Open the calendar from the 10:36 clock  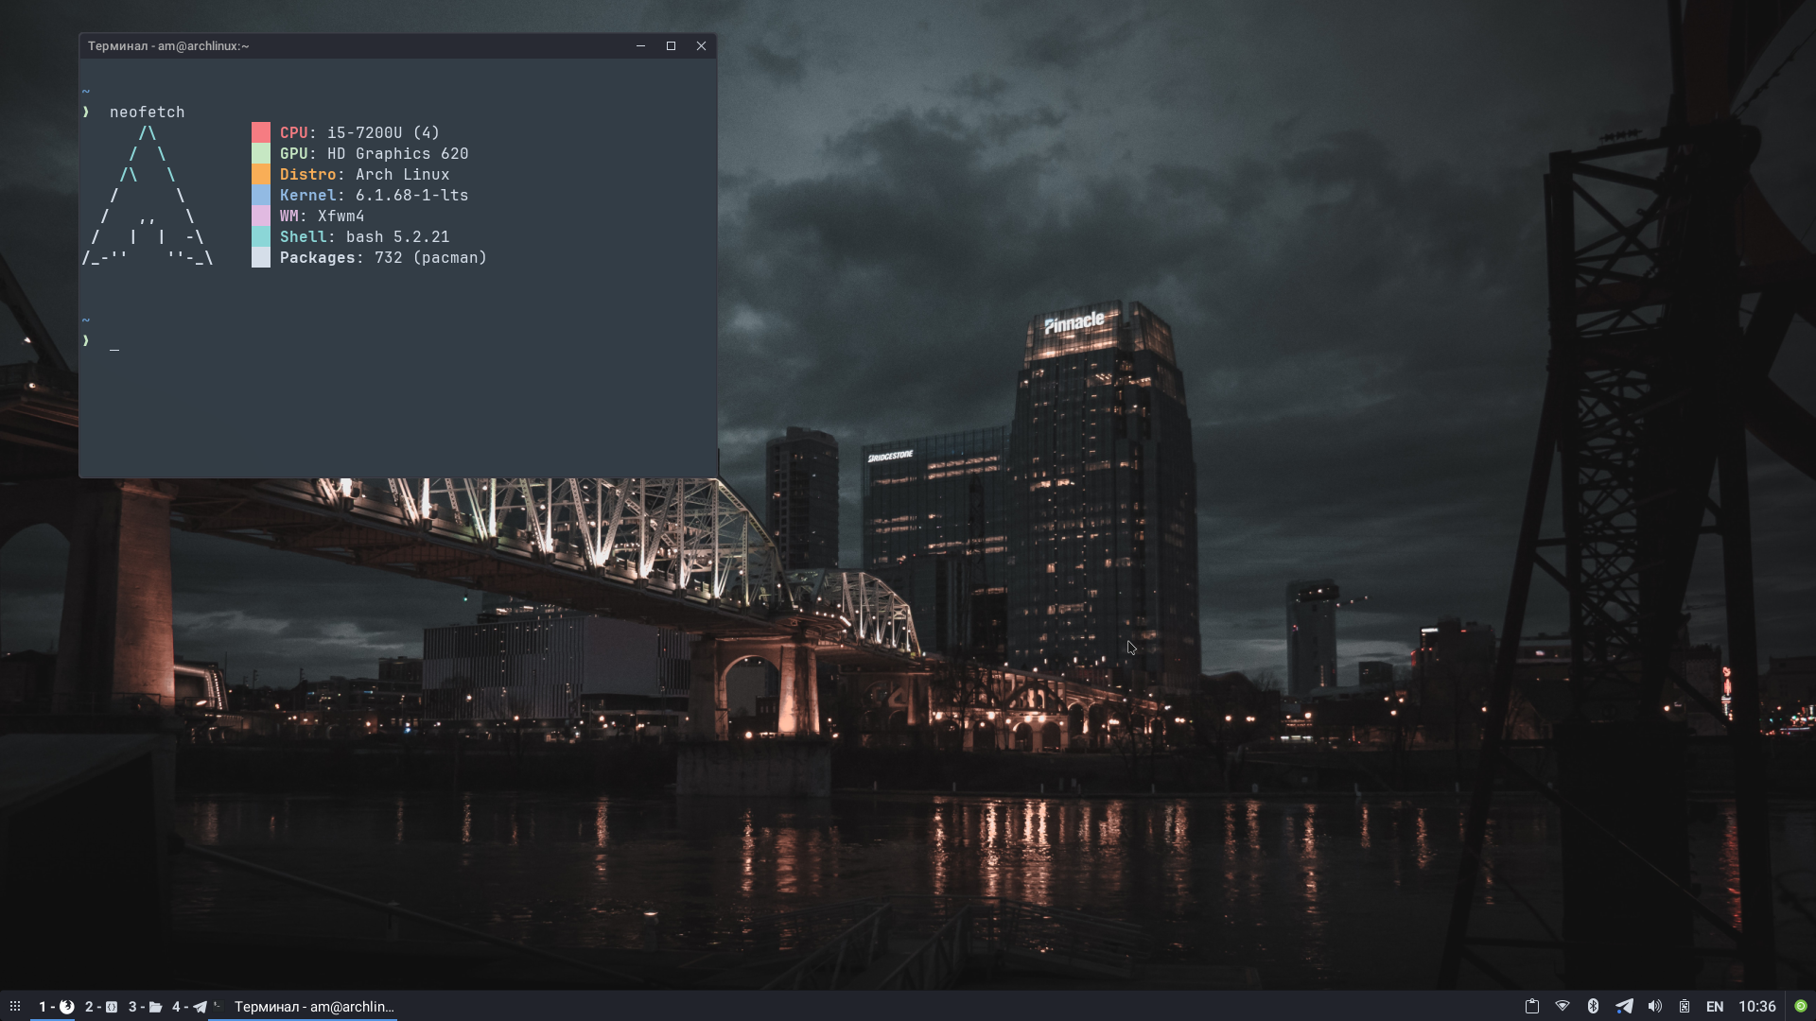[x=1757, y=1006]
